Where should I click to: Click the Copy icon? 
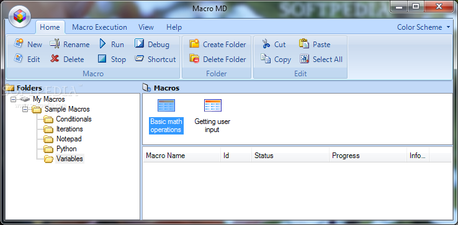[x=266, y=58]
